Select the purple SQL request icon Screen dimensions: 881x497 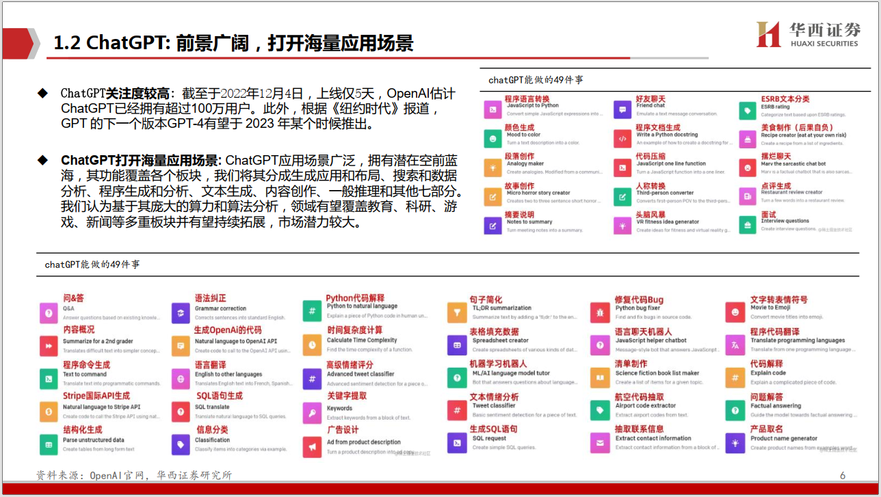[457, 442]
